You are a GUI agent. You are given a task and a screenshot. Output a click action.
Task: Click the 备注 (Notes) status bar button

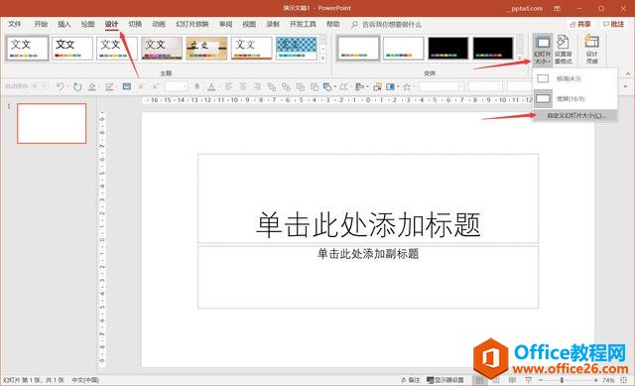point(410,380)
